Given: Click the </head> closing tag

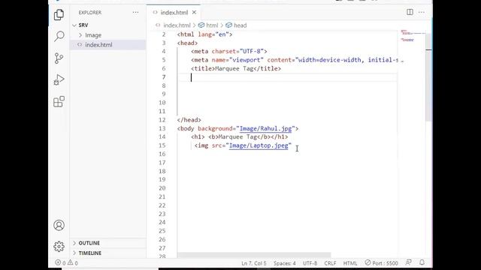Looking at the screenshot, I should [189, 120].
